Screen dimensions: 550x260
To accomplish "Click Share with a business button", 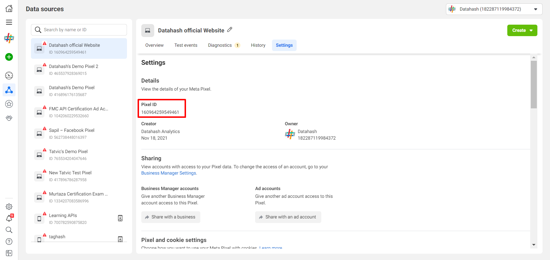I will (171, 217).
